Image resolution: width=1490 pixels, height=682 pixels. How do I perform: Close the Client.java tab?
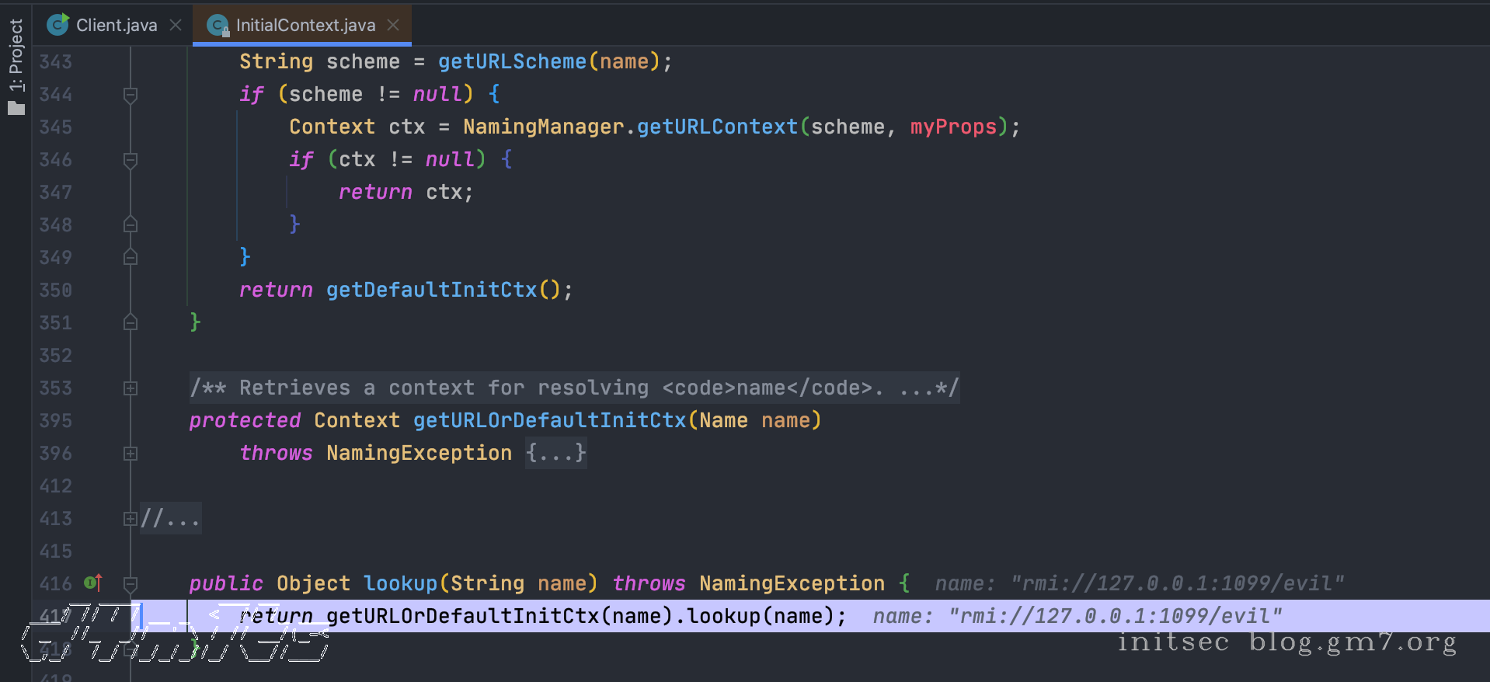coord(176,25)
